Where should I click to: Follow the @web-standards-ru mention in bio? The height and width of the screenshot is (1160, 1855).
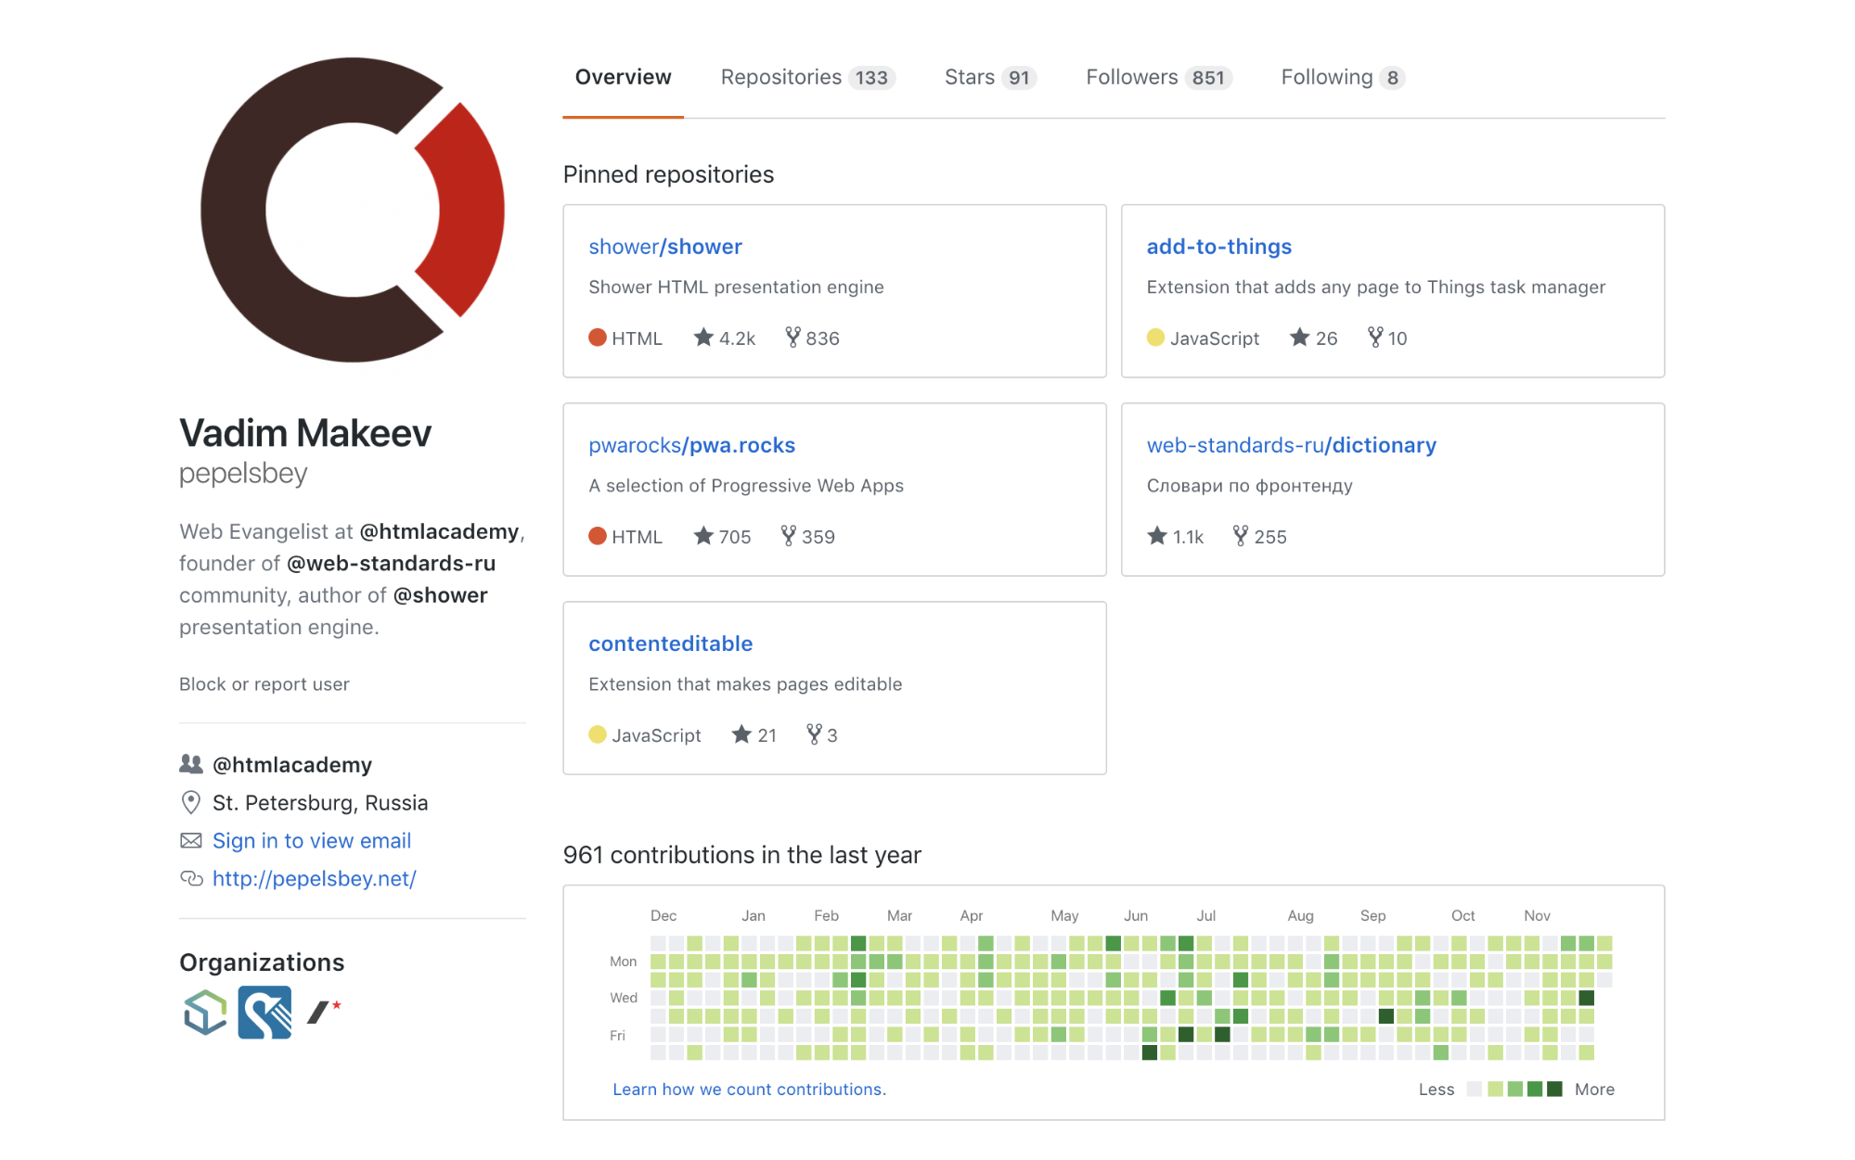(391, 563)
